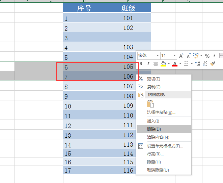Select the cell containing 116
Screen dimensions: 223x183
[120, 170]
